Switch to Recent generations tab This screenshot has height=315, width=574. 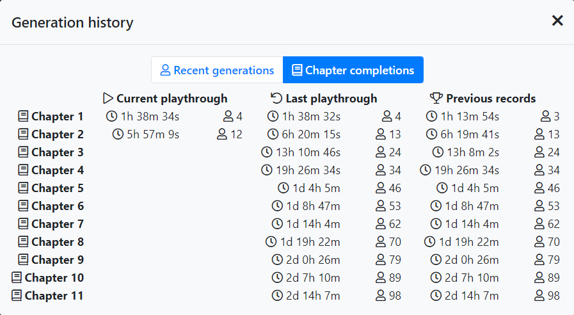[x=217, y=70]
